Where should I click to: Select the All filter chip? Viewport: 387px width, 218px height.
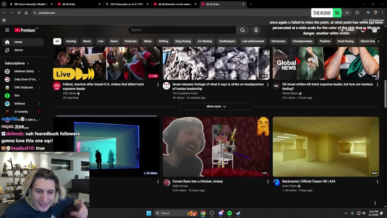pos(57,41)
